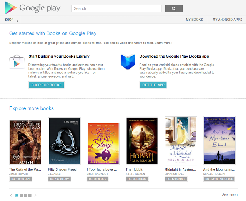Select the fourth carousel page dot
The height and width of the screenshot is (201, 246).
pos(30,195)
